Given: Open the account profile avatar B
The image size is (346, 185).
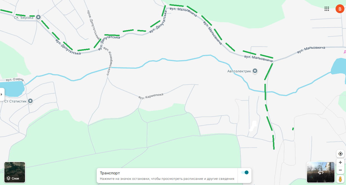Looking at the screenshot, I should pyautogui.click(x=340, y=9).
